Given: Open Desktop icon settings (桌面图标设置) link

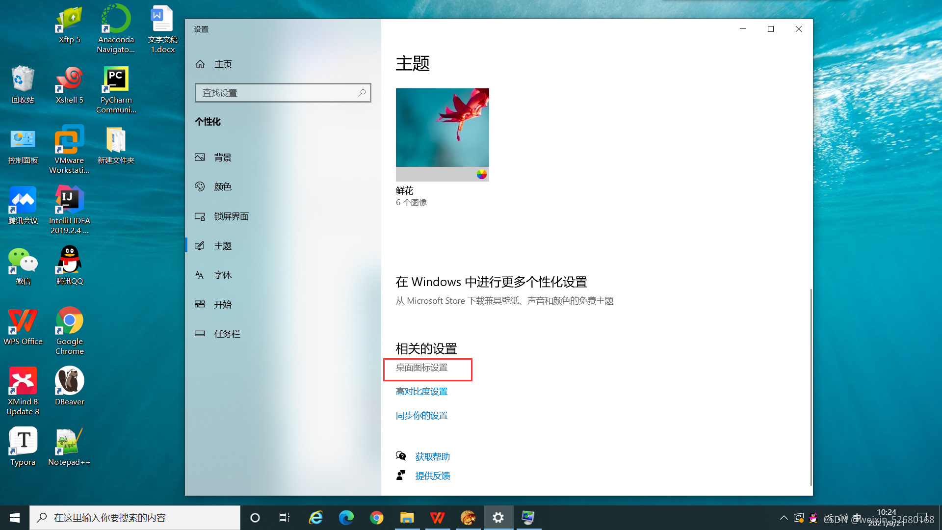Looking at the screenshot, I should coord(421,368).
